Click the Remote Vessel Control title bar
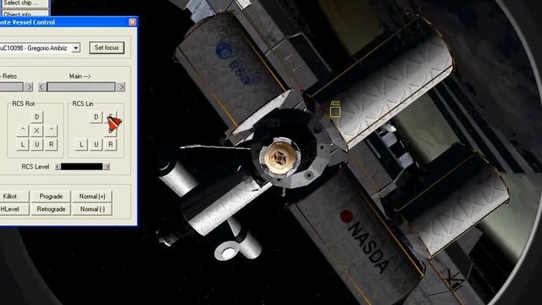542x305 pixels. click(69, 22)
